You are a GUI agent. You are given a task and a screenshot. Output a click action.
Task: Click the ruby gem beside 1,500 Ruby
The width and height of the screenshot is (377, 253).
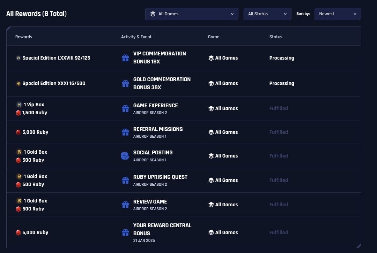(x=18, y=113)
